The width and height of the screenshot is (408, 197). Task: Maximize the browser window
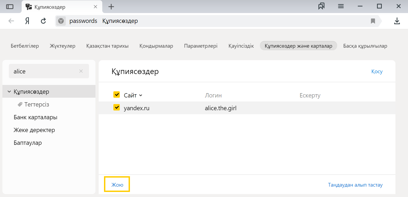point(379,6)
